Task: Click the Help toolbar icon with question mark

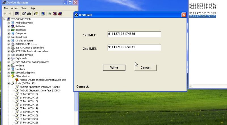Action: point(36,14)
